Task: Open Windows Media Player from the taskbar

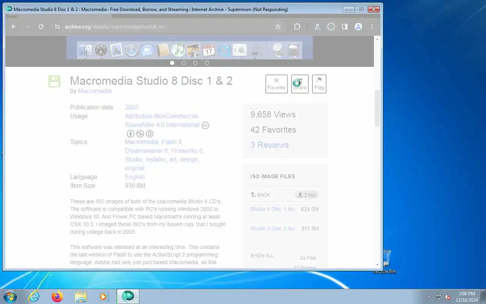Action: [104, 296]
